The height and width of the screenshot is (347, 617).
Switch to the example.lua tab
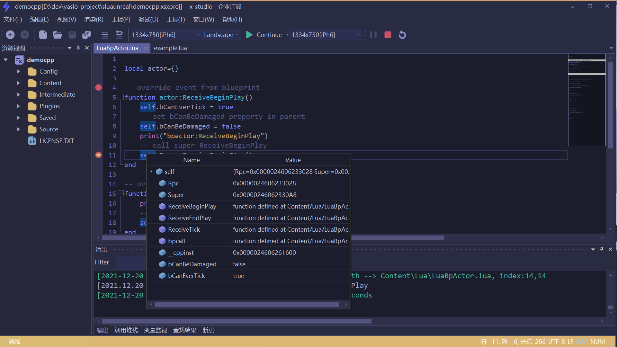tap(170, 48)
